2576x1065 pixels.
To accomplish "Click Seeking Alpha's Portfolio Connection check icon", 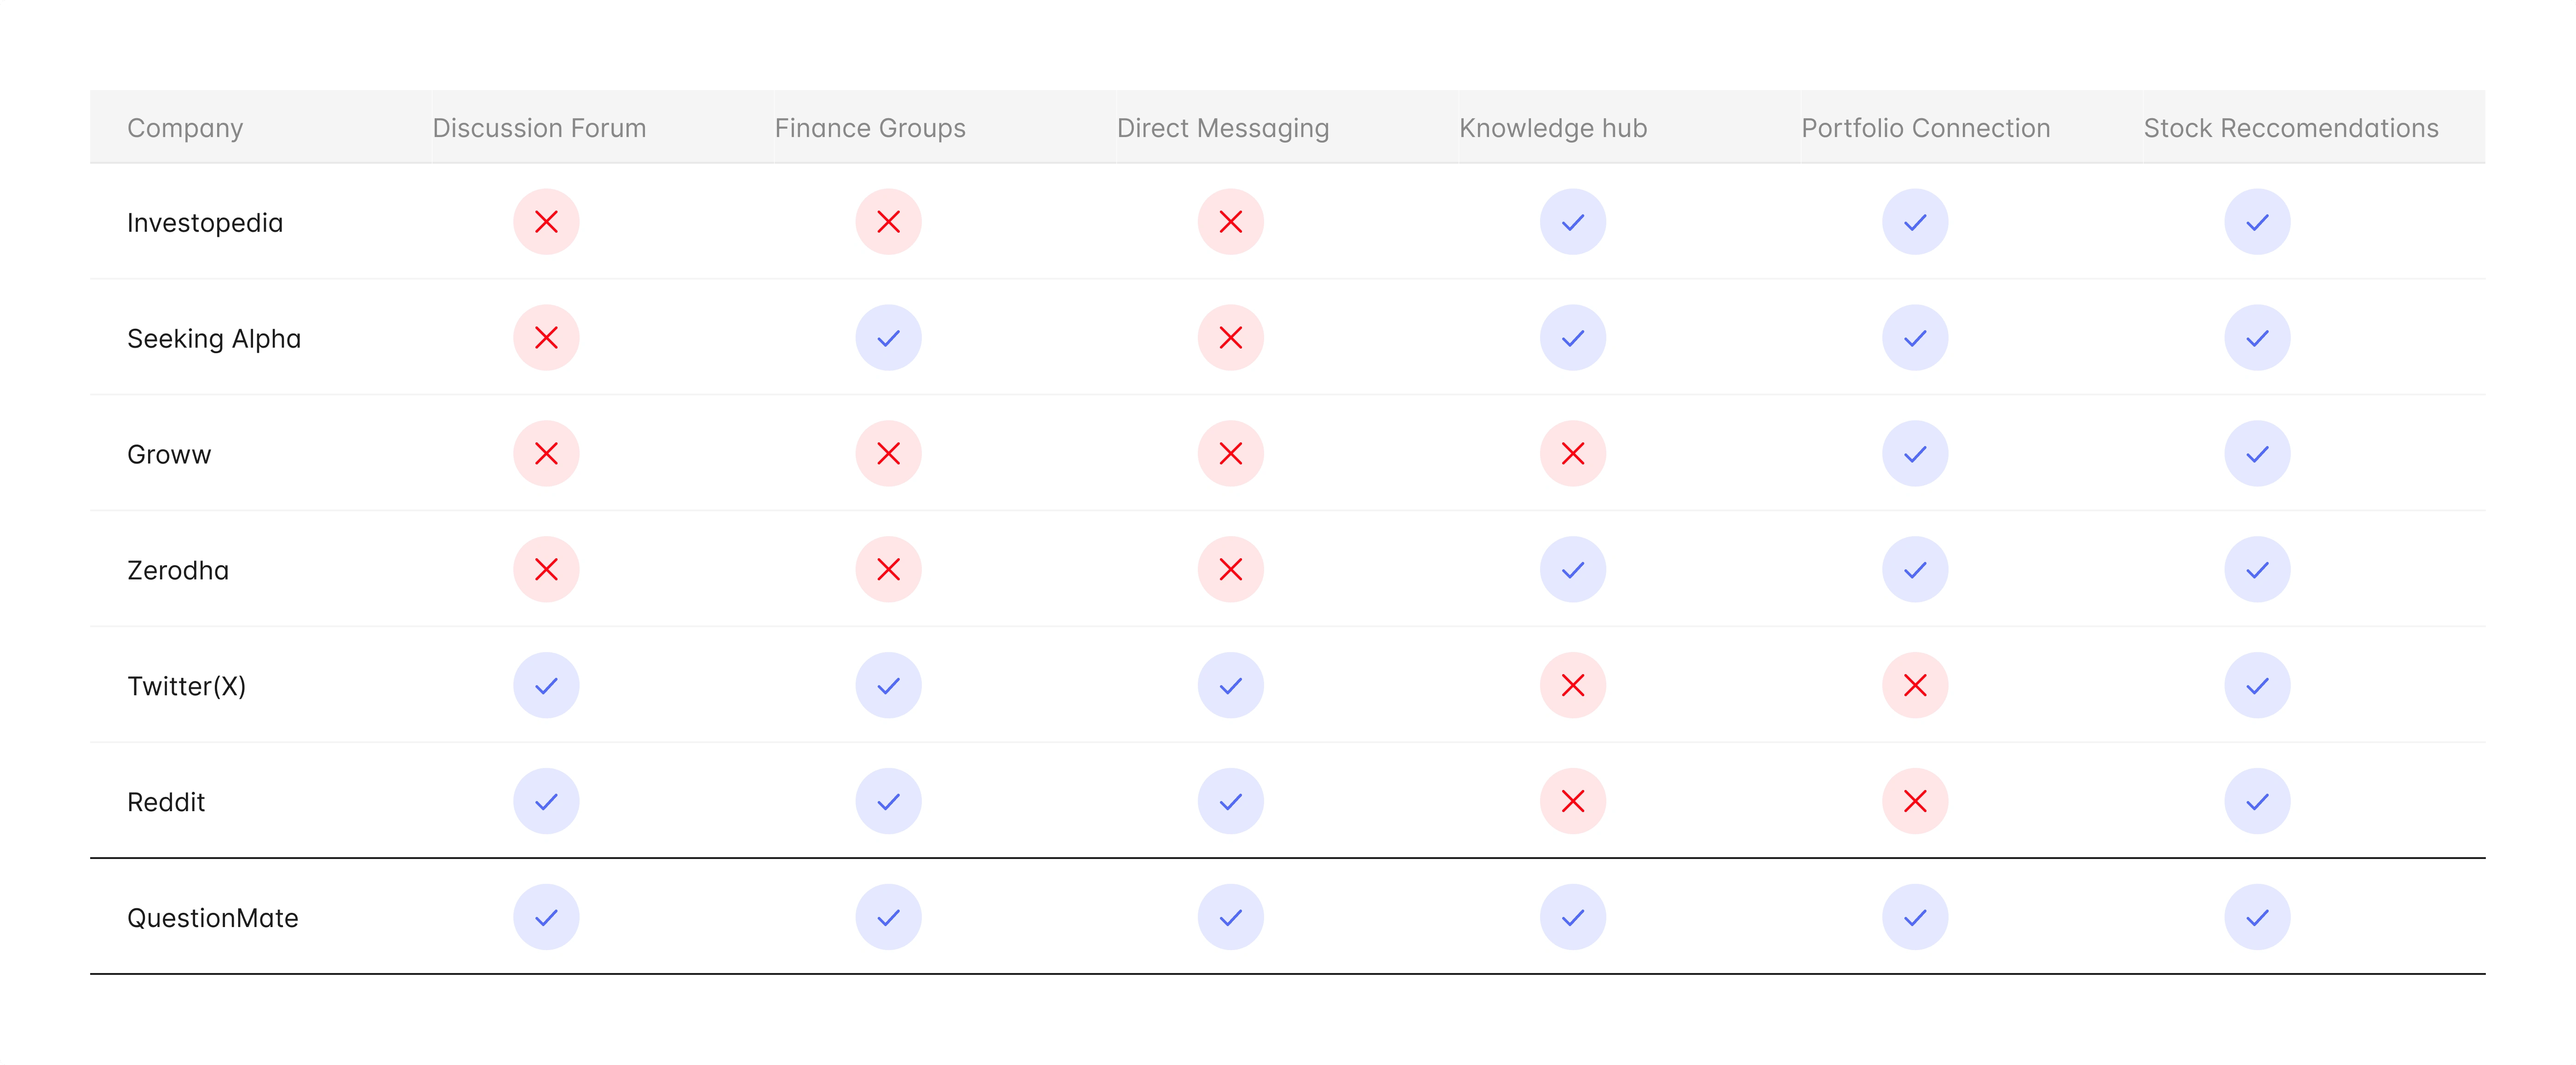I will tap(1915, 338).
